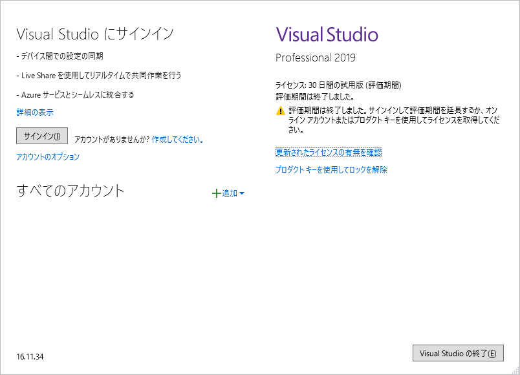The height and width of the screenshot is (375, 520).
Task: Click the 評価期間は終了しました。 status line
Action: click(315, 97)
